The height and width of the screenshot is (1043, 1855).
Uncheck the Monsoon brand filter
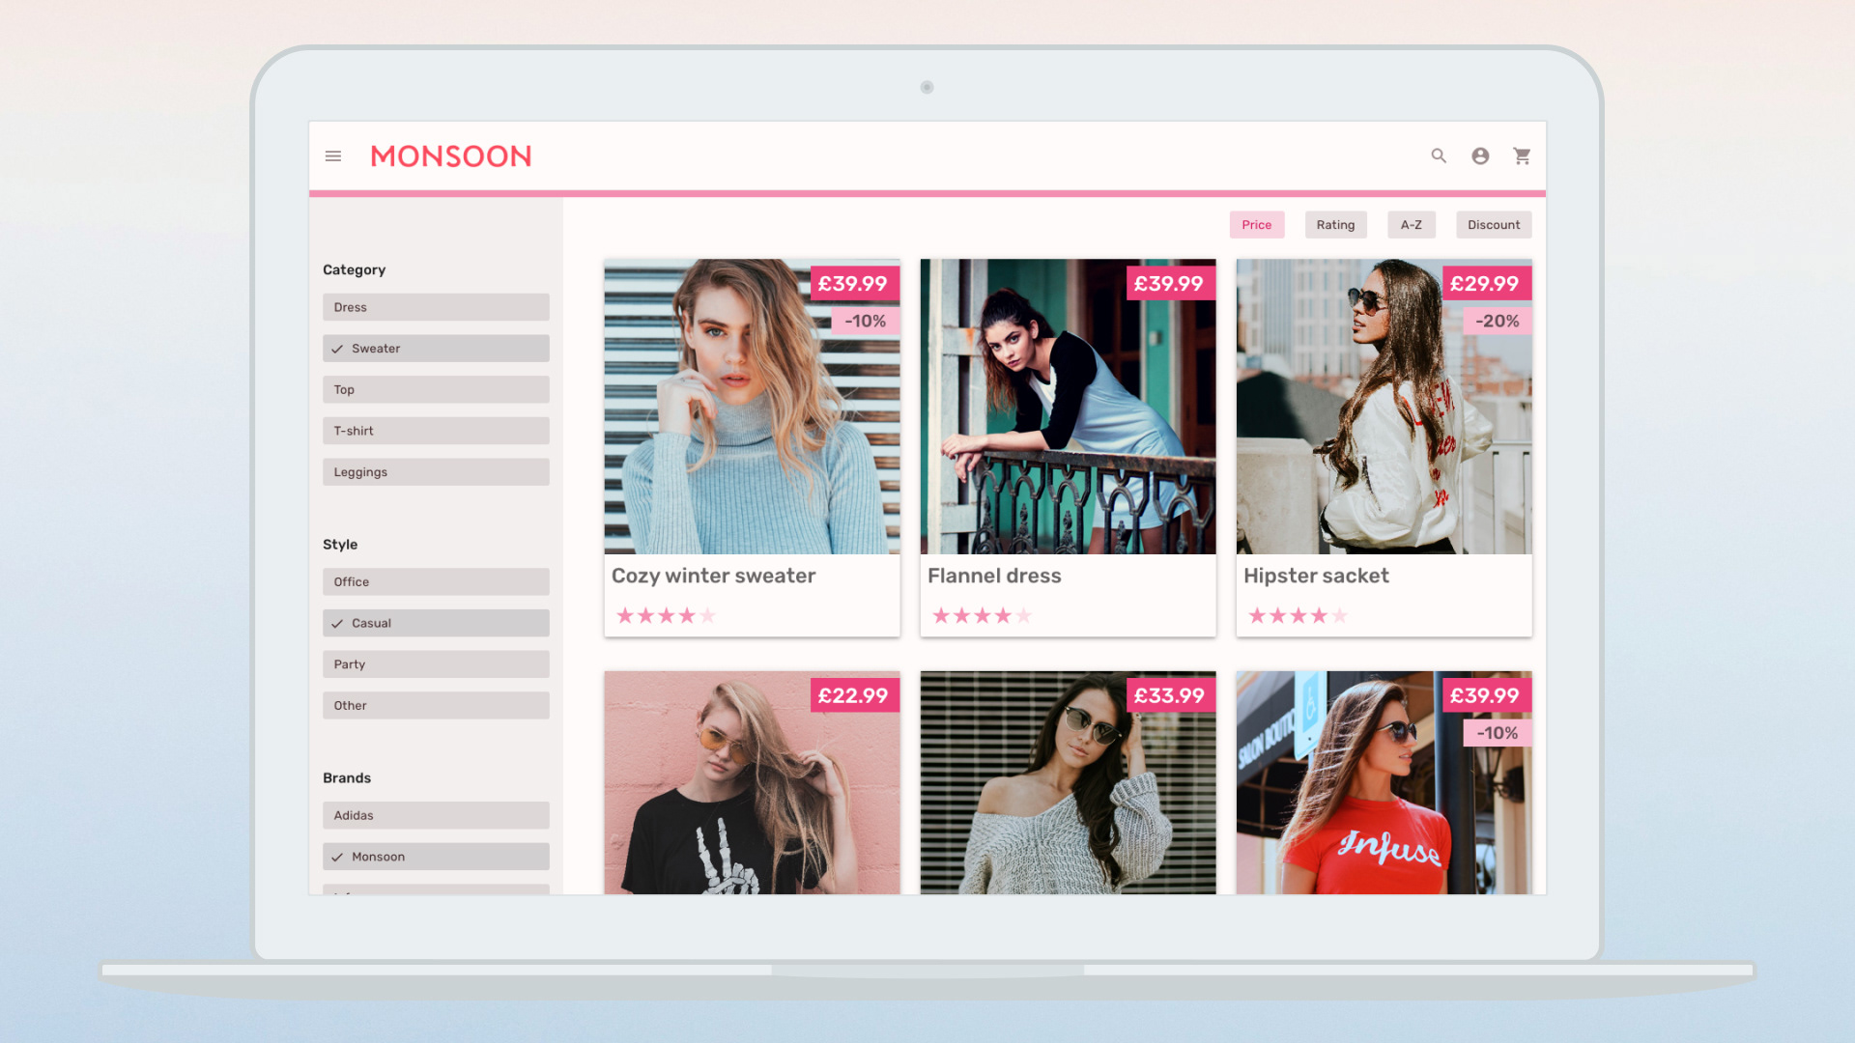436,857
